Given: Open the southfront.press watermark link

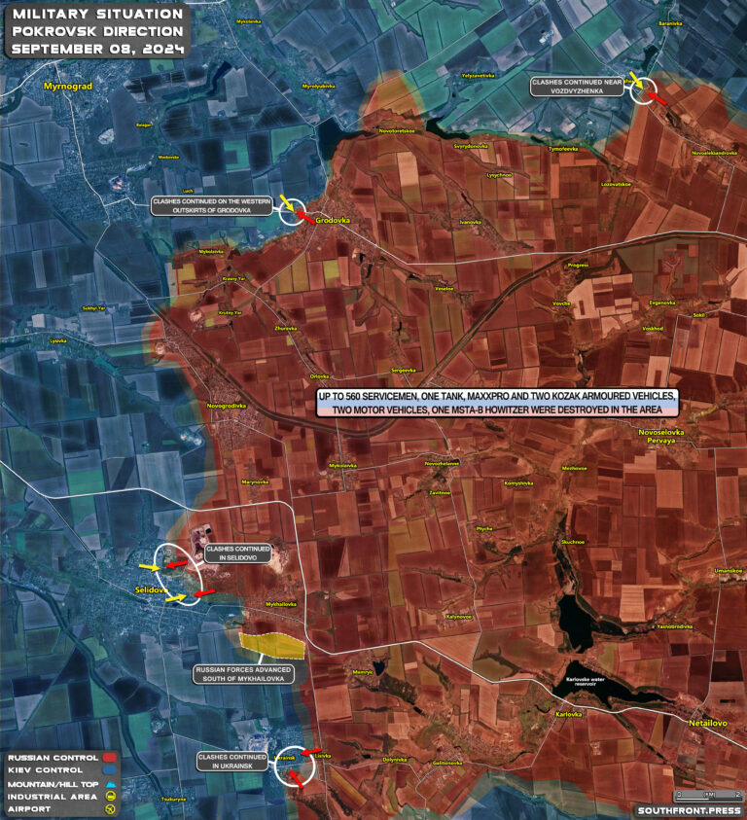Looking at the screenshot, I should [x=686, y=809].
